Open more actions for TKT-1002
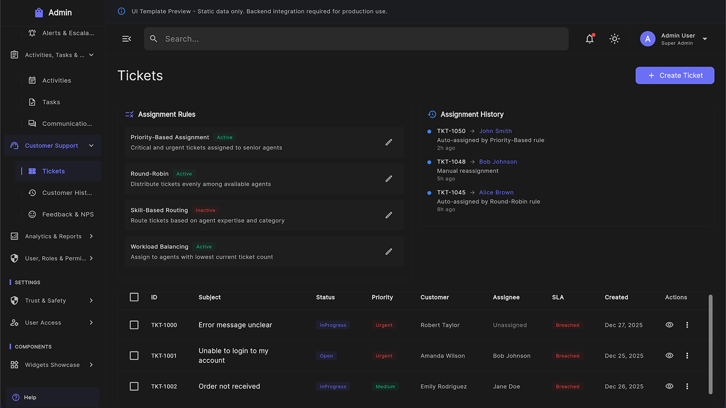726x408 pixels. tap(687, 386)
